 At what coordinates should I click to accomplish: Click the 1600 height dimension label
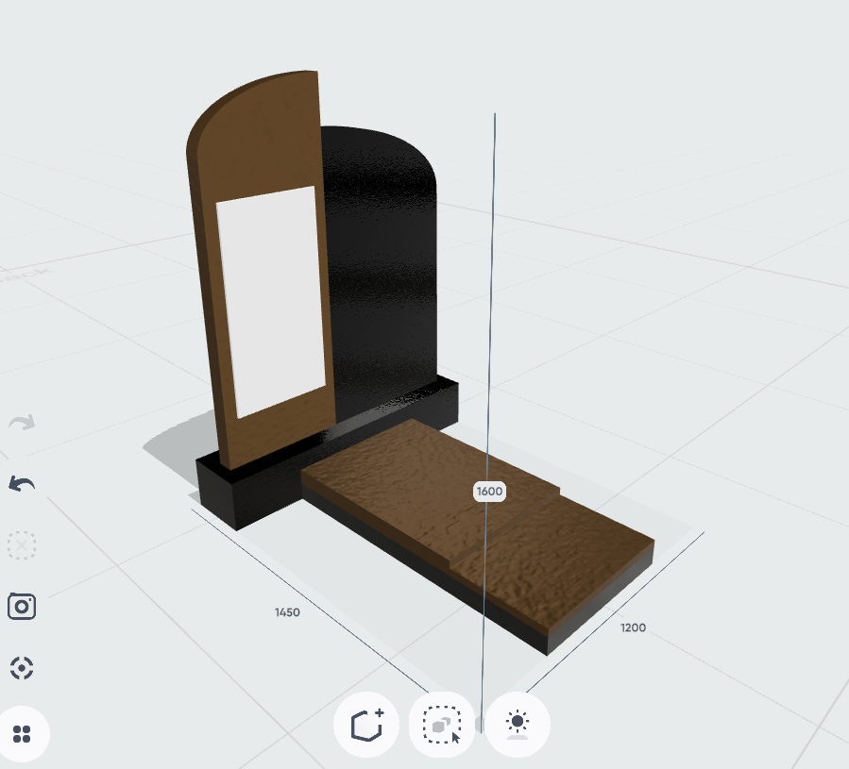coord(489,491)
